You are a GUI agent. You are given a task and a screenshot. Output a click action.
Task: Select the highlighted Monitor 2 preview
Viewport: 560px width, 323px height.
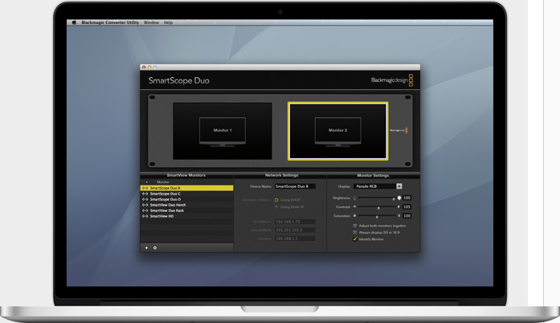(x=338, y=131)
